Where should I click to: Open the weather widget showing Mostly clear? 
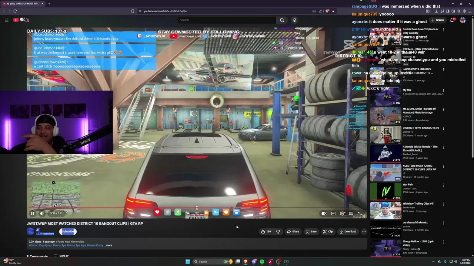(x=13, y=262)
